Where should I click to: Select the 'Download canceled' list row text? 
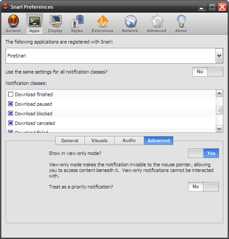click(35, 123)
